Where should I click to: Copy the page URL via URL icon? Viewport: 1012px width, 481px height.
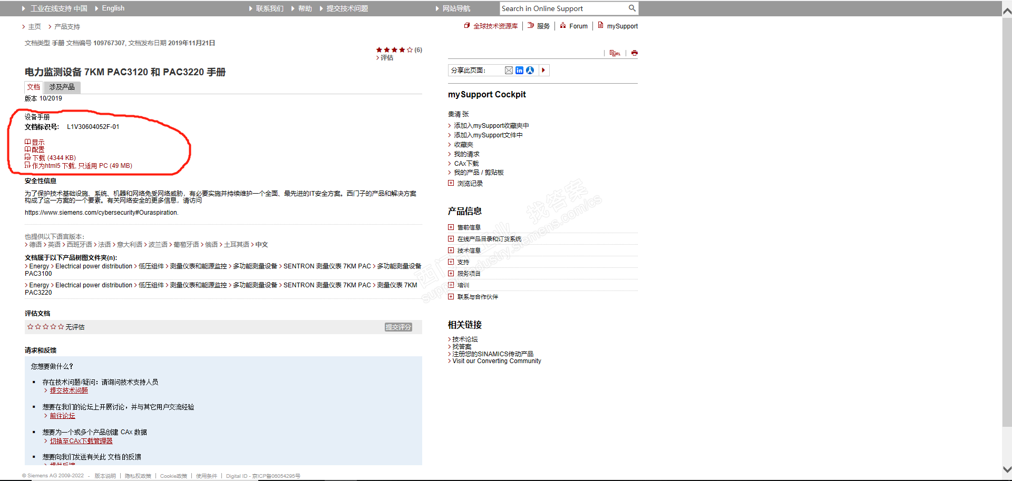(x=615, y=53)
